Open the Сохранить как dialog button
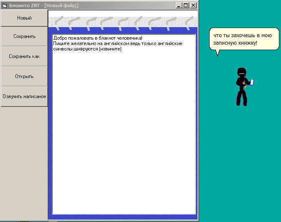 pyautogui.click(x=24, y=56)
